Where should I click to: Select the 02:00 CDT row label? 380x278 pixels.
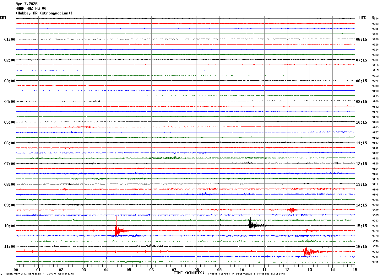(10, 60)
